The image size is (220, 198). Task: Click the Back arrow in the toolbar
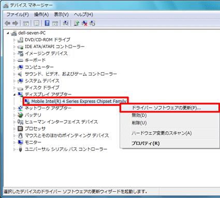tap(7, 23)
